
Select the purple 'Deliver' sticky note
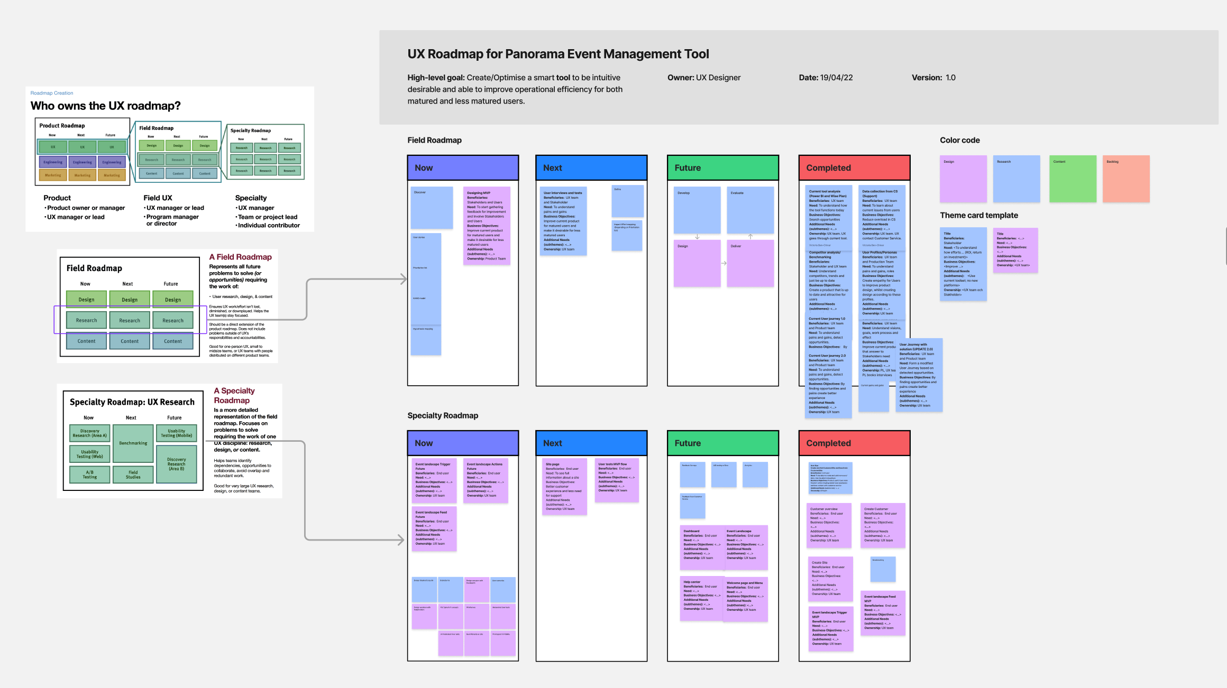click(750, 264)
